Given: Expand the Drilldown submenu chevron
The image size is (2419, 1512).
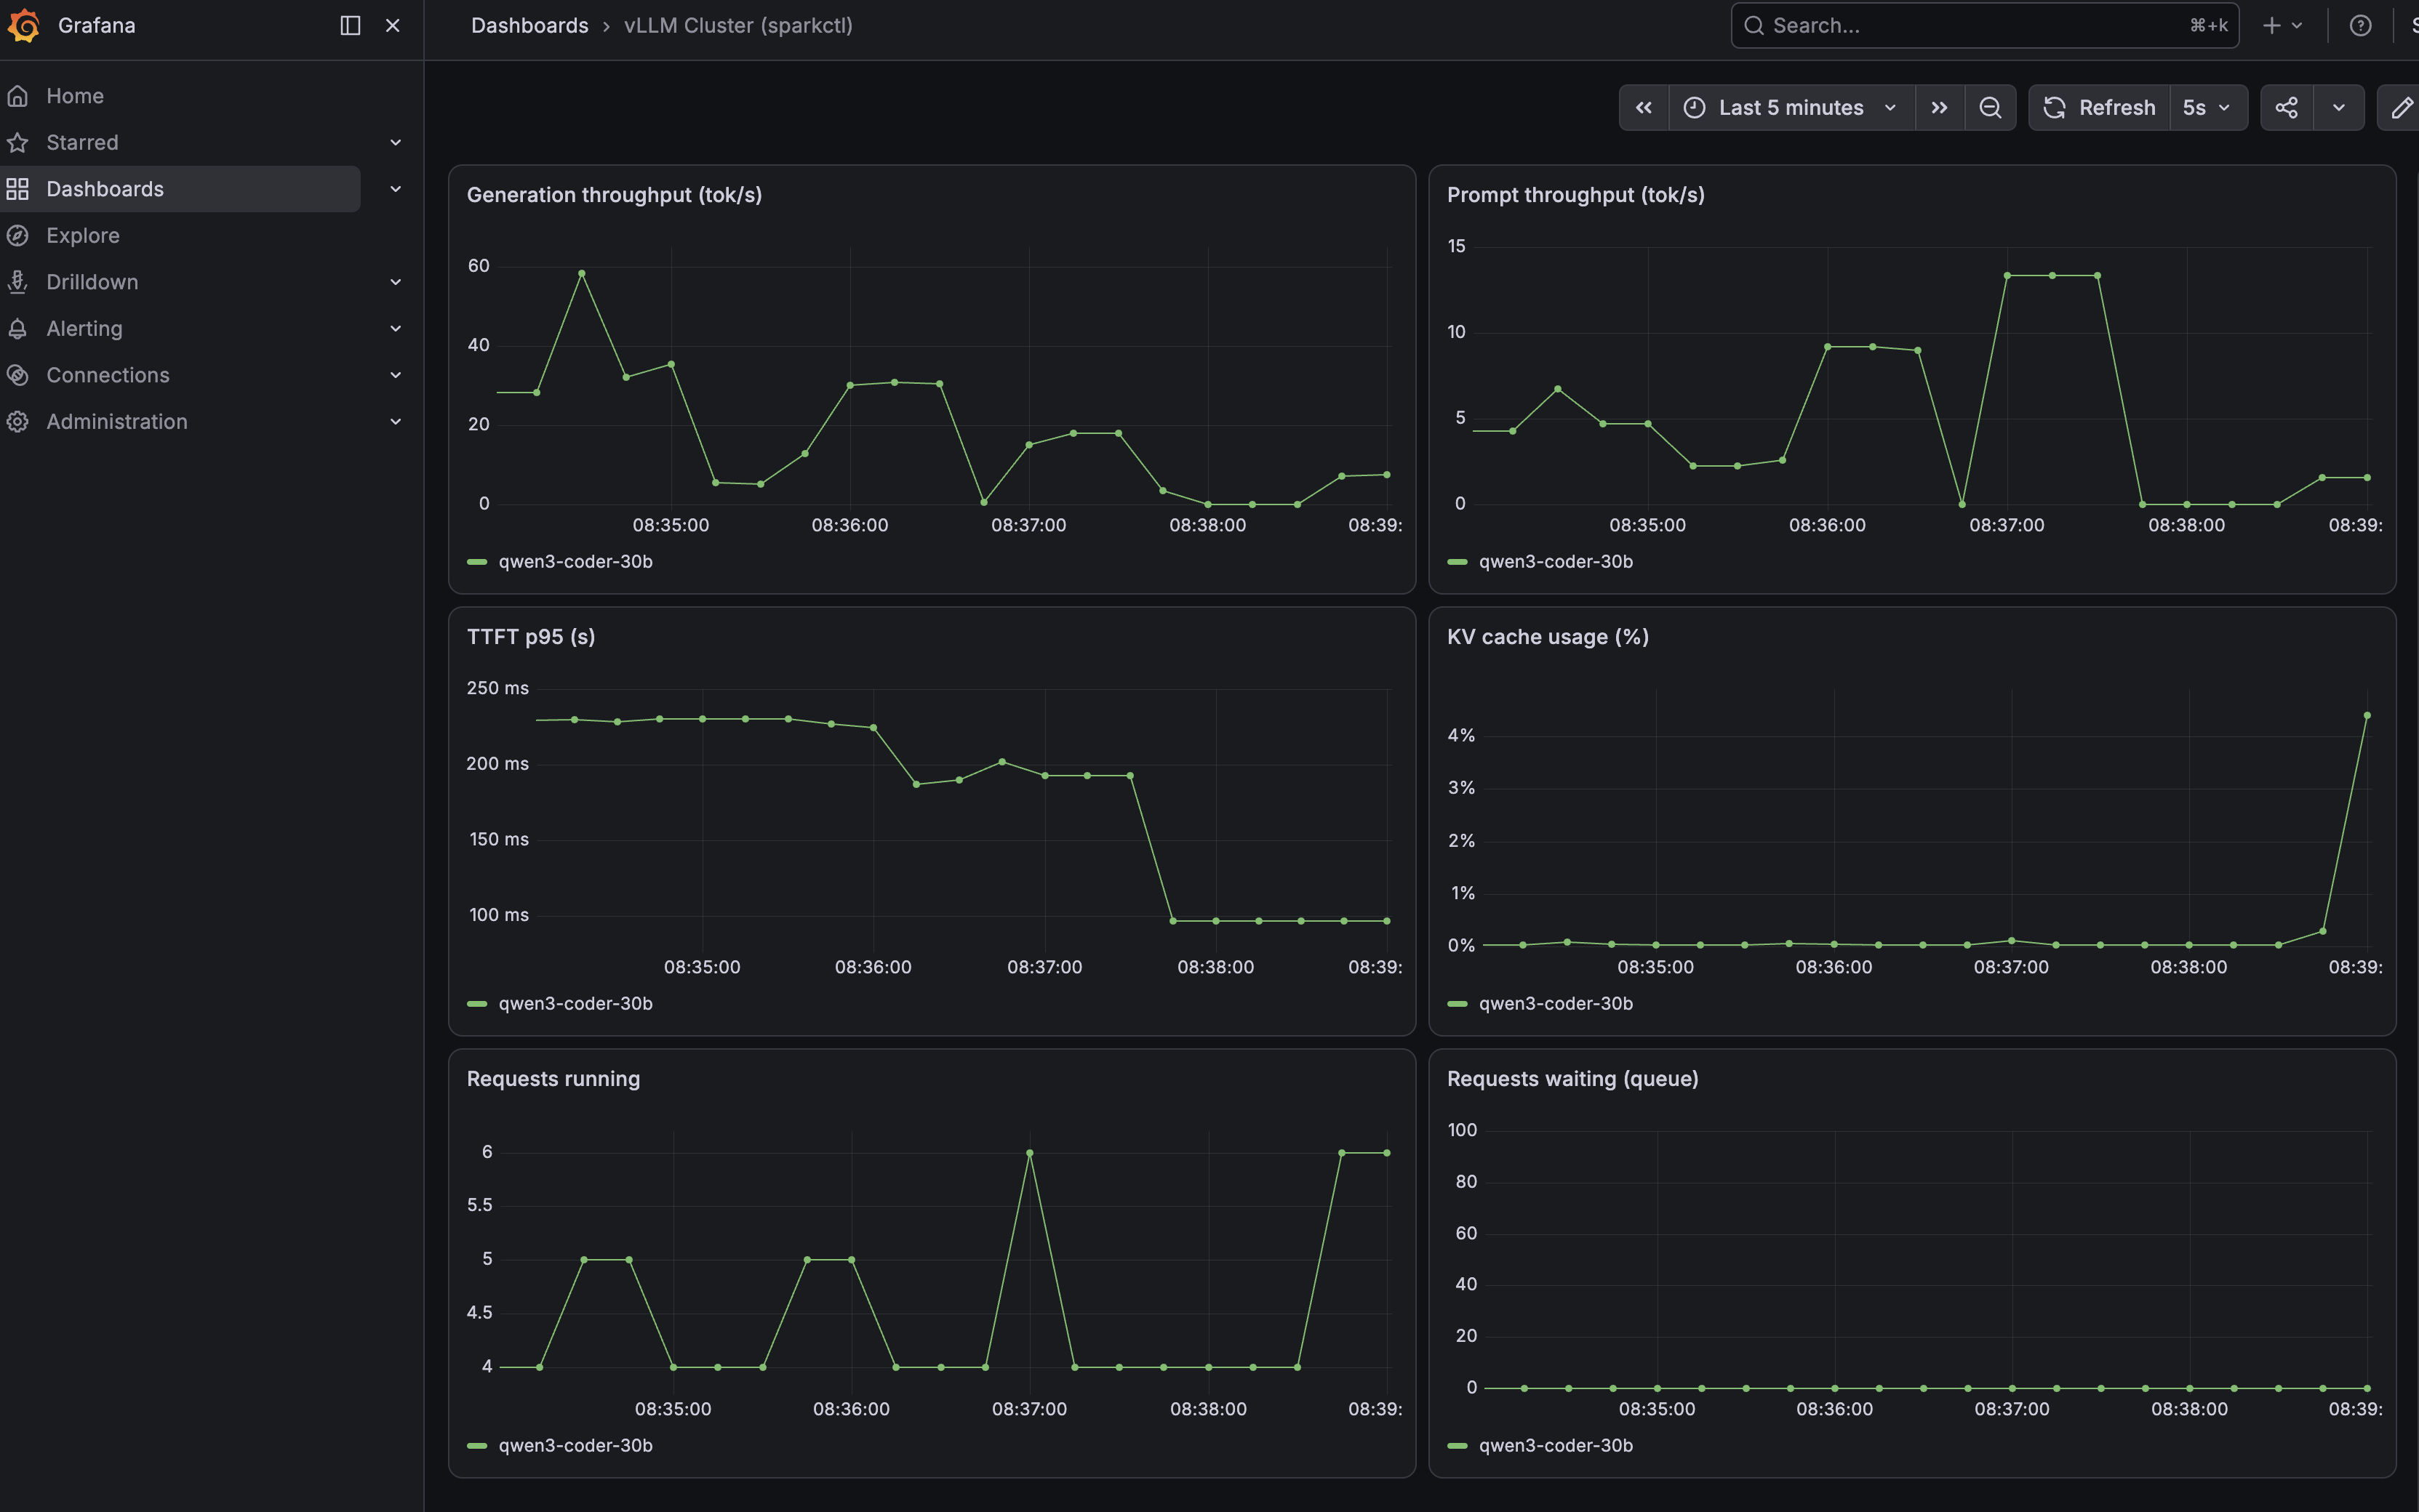Looking at the screenshot, I should 396,282.
